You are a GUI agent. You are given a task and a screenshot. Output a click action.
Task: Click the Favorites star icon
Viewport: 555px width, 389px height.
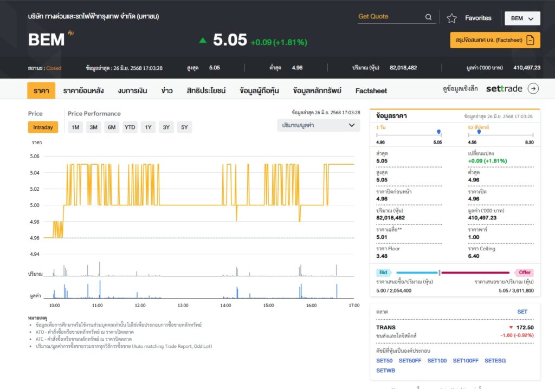tap(451, 18)
